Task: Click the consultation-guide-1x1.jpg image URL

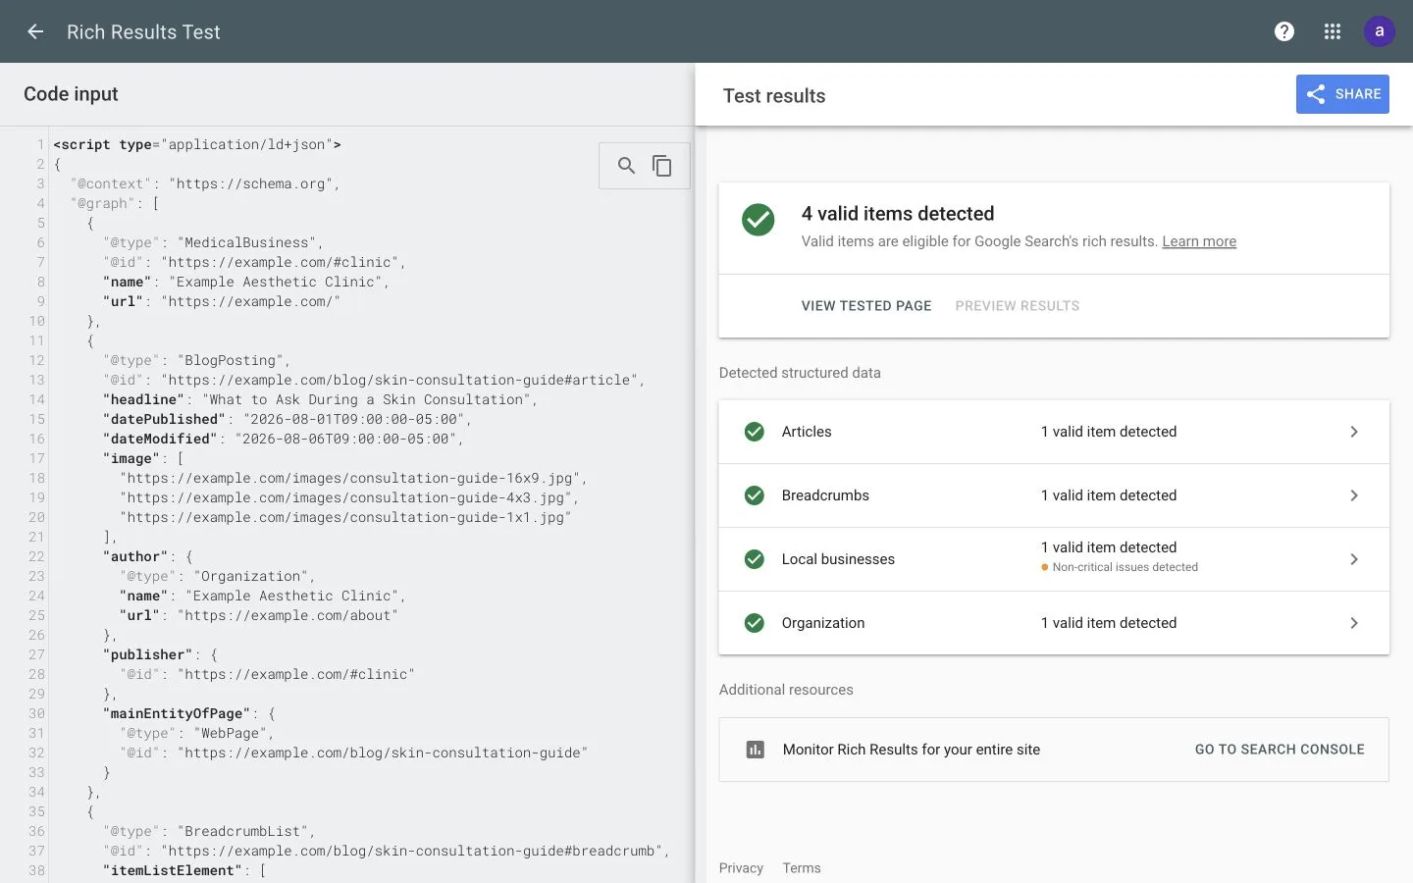Action: click(345, 517)
